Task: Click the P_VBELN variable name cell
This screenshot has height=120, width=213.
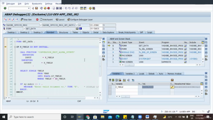Action: (126, 87)
